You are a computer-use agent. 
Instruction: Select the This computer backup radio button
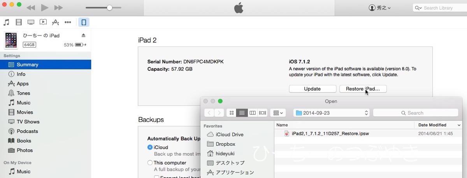(150, 163)
